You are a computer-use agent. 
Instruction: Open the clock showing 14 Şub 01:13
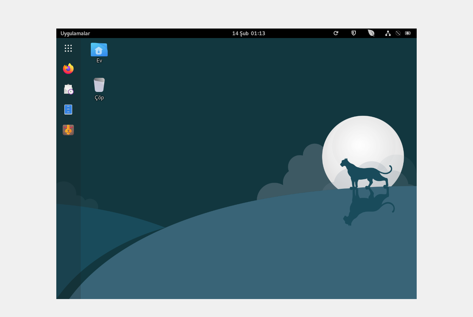(x=248, y=33)
